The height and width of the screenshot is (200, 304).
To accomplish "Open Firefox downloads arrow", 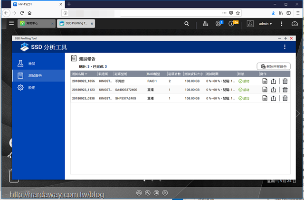I will coord(273,13).
